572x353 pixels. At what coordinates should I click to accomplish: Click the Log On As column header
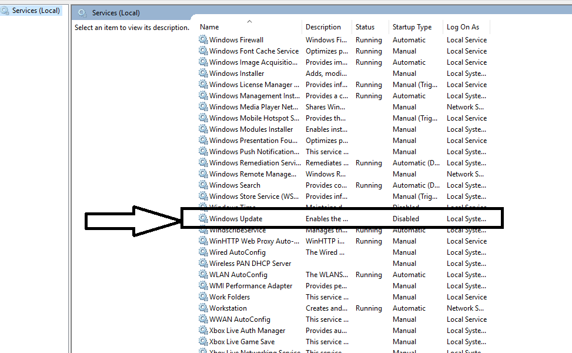pos(463,27)
